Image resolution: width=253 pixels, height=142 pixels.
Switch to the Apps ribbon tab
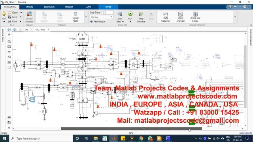point(89,7)
